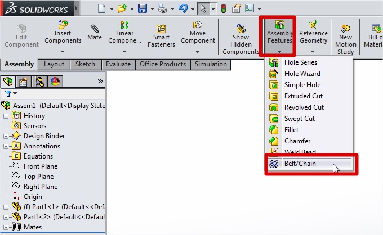This screenshot has width=383, height=235.
Task: Open Smart Fasteners tool
Action: click(x=161, y=28)
